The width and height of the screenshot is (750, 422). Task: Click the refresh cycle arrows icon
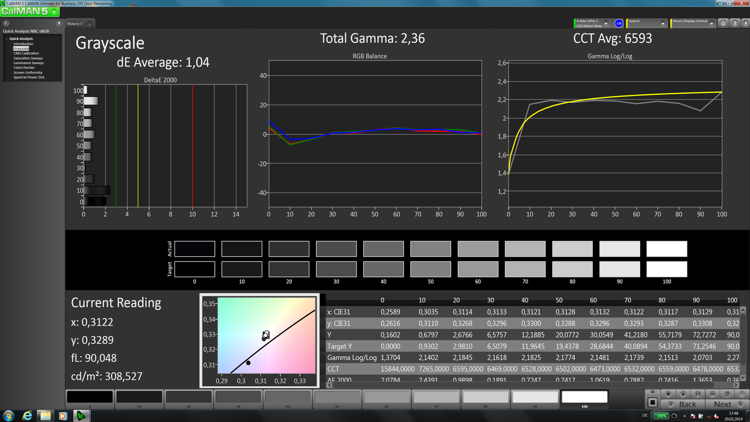pos(727,394)
